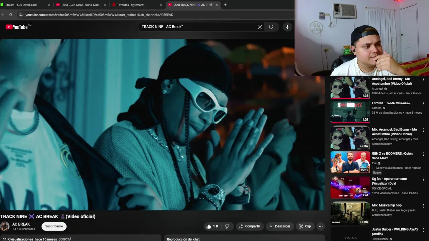
Task: Open a new browser tab
Action: [x=225, y=5]
